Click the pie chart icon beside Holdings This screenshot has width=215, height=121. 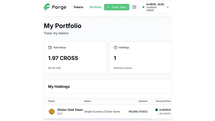(116, 48)
